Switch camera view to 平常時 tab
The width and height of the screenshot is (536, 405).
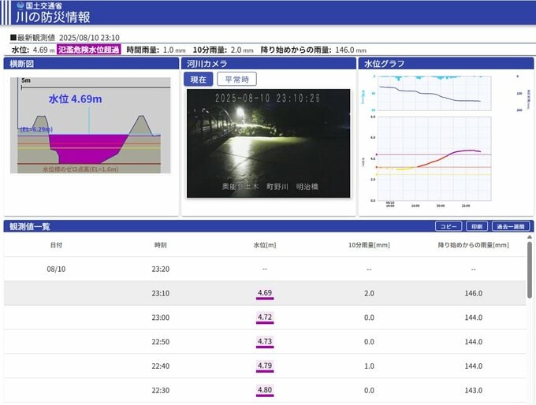(x=236, y=79)
